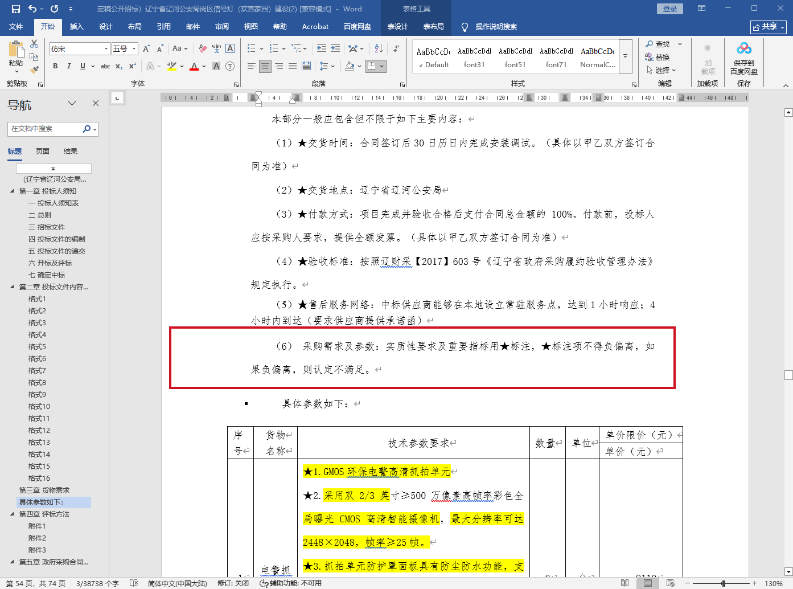Viewport: 793px width, 589px height.
Task: Open the font size dropdown showing 五号
Action: (x=134, y=49)
